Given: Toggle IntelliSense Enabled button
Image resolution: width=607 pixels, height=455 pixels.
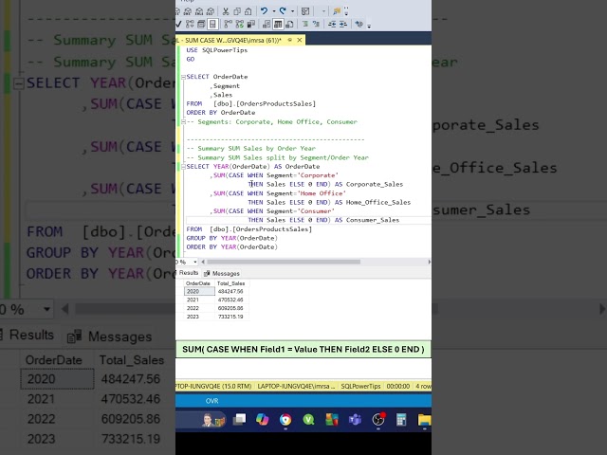Looking at the screenshot, I should tap(212, 24).
